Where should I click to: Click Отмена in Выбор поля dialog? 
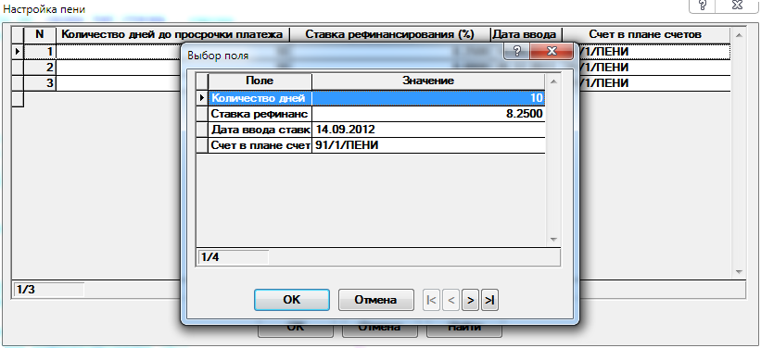[375, 300]
